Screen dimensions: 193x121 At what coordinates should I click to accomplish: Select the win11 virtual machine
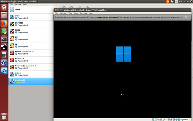click(31, 74)
